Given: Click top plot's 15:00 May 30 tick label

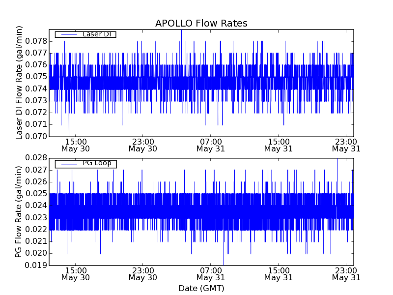Looking at the screenshot, I should tap(76, 145).
